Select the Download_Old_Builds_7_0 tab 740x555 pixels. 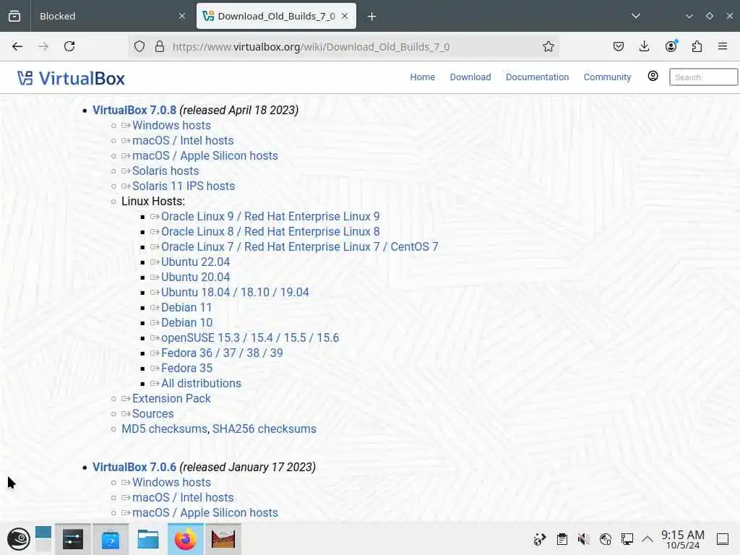[x=276, y=16]
